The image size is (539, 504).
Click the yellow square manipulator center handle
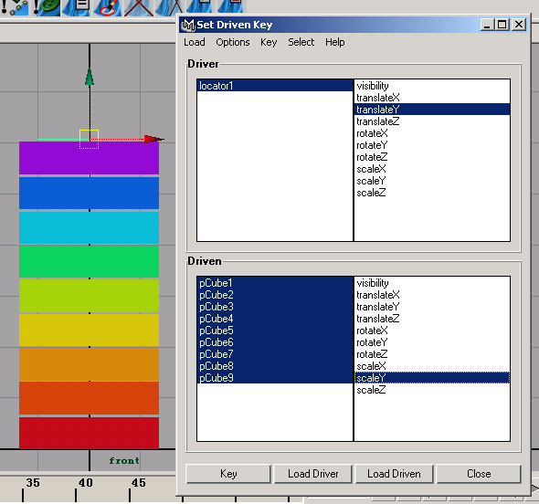click(x=89, y=139)
